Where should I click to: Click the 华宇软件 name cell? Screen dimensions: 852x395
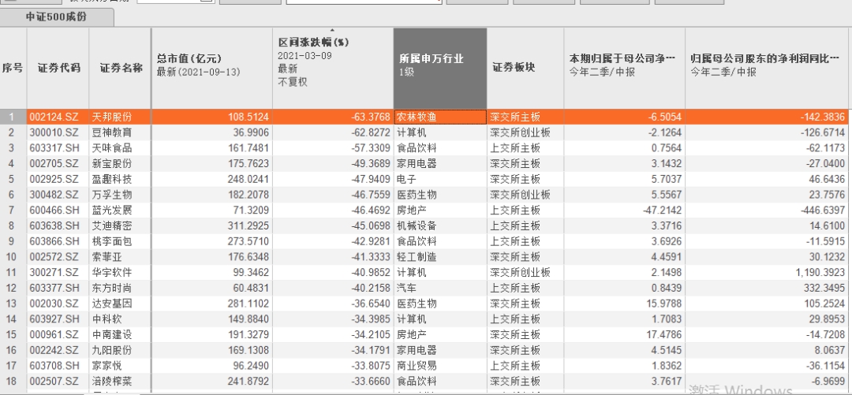[x=120, y=272]
